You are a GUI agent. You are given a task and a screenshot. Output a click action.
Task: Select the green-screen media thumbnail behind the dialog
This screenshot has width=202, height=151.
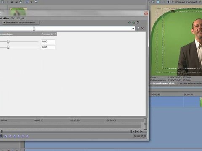pos(18,11)
